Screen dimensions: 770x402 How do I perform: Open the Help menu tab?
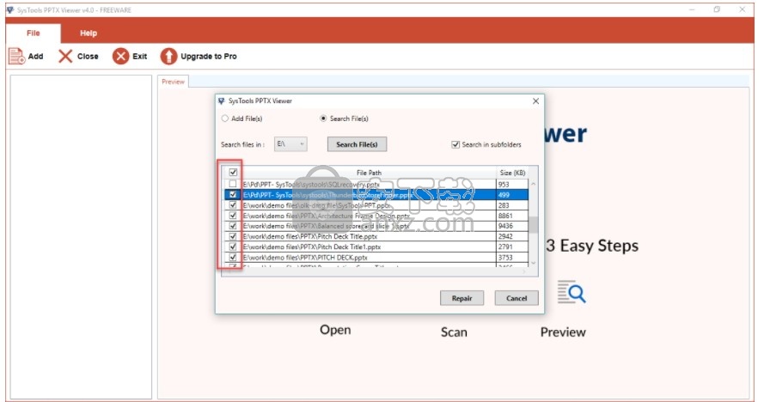[x=89, y=33]
